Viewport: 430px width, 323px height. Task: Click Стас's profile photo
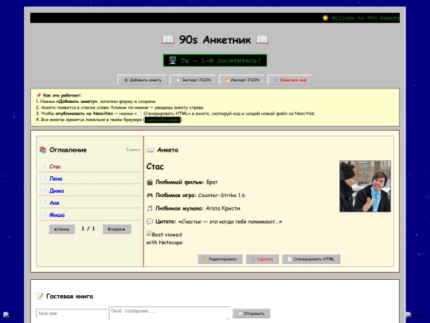[x=365, y=186]
